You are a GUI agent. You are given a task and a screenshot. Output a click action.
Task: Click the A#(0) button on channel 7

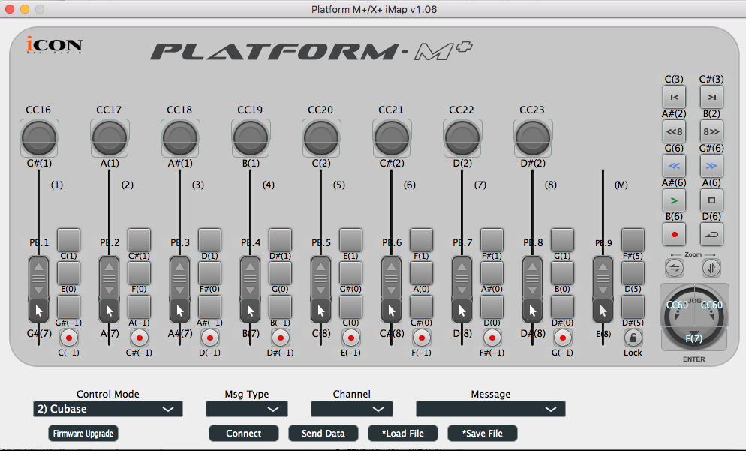[492, 273]
